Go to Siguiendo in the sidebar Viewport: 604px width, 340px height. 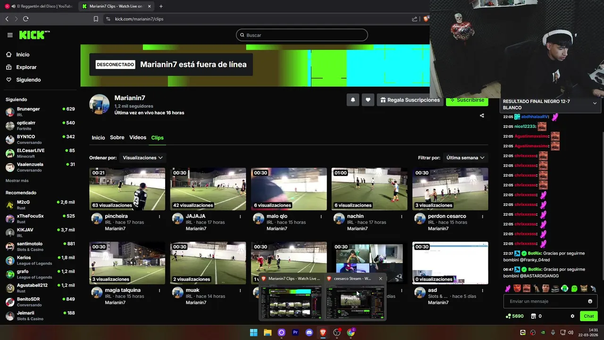[x=28, y=80]
